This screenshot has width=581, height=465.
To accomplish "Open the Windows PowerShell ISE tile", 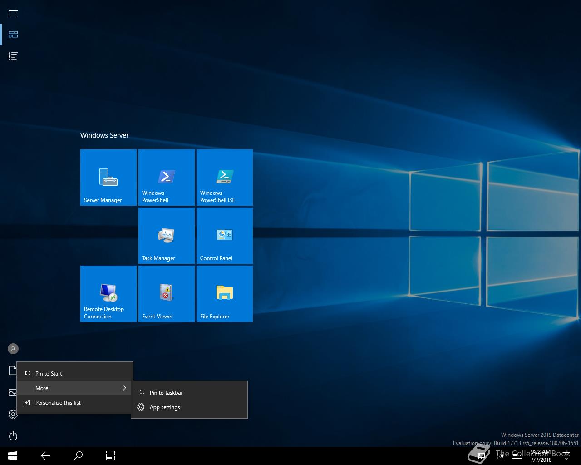I will pos(224,178).
